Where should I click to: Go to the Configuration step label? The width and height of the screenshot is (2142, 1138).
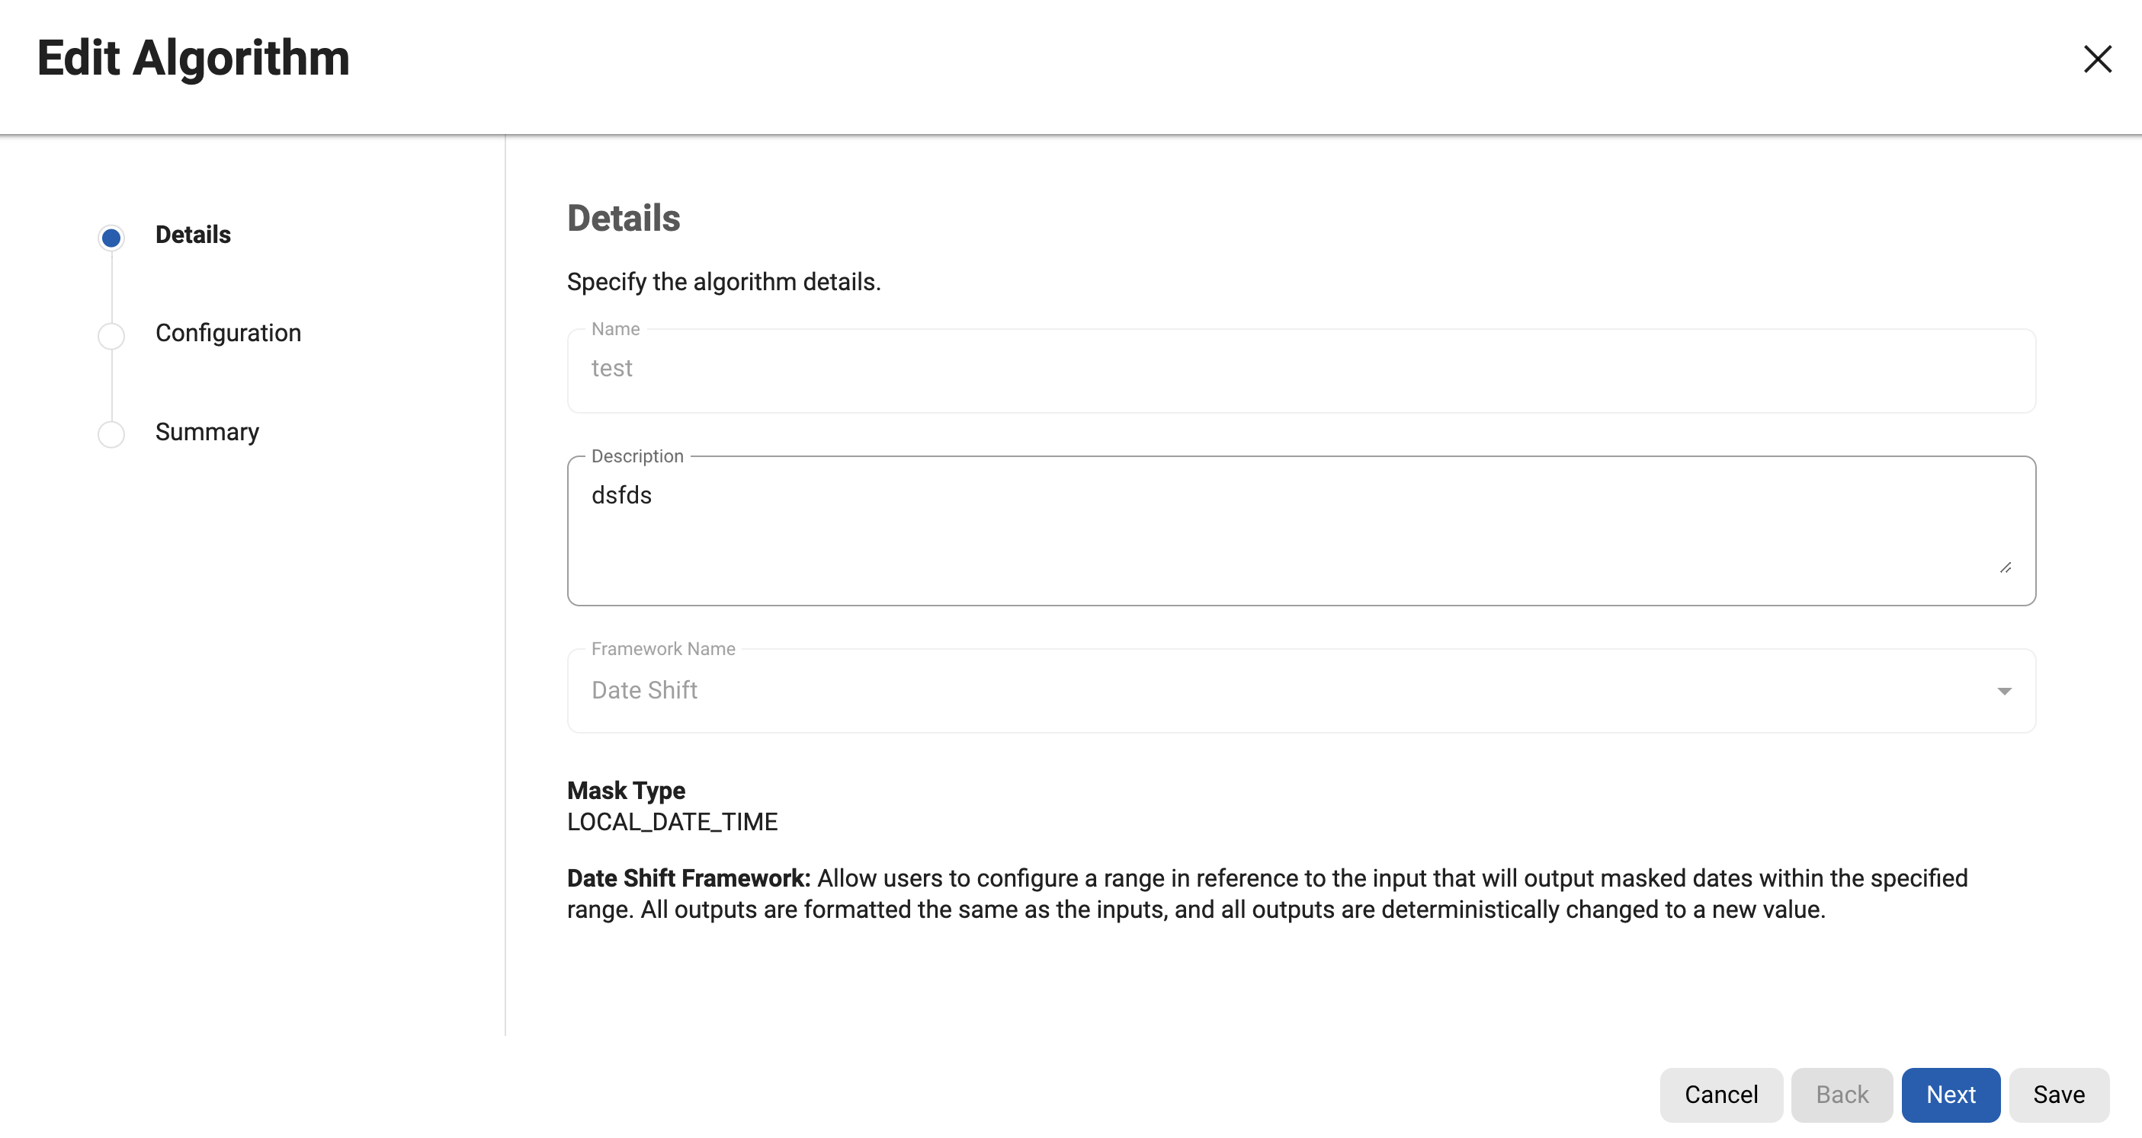click(x=228, y=333)
